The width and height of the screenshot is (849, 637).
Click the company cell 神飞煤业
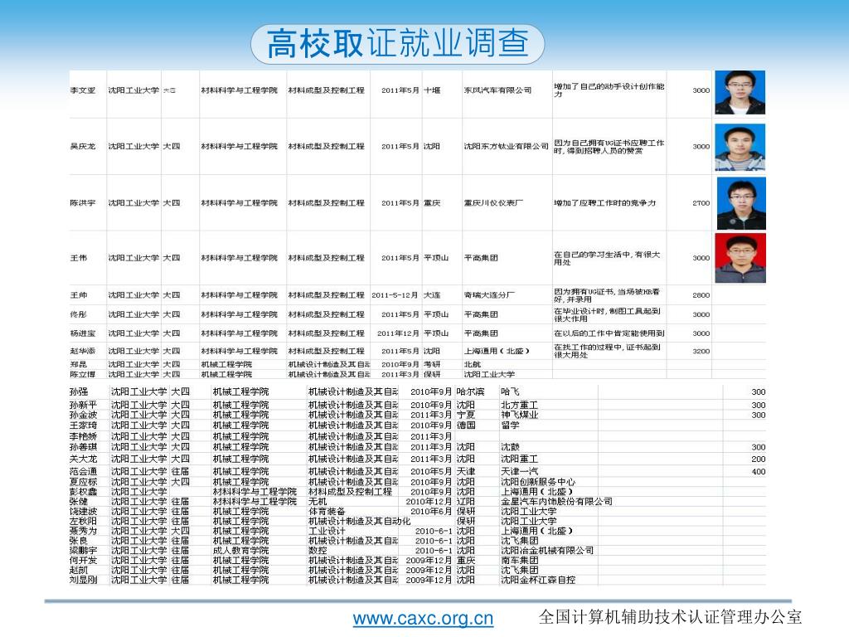pyautogui.click(x=519, y=415)
